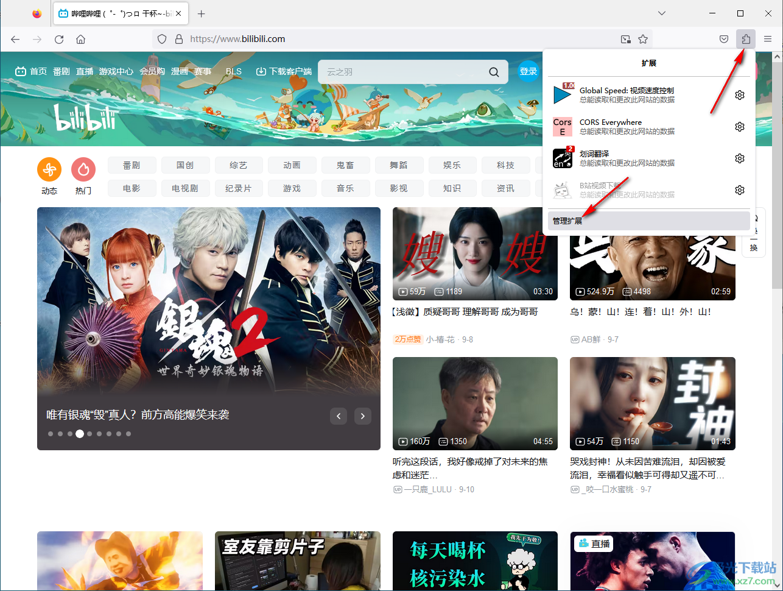Bookmark this page with the star icon

(643, 39)
